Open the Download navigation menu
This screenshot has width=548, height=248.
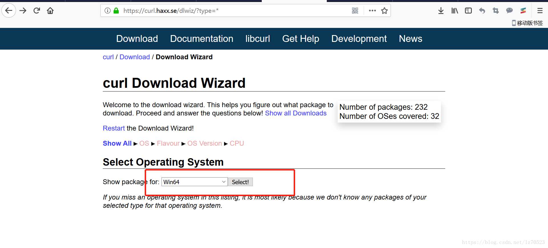(137, 39)
